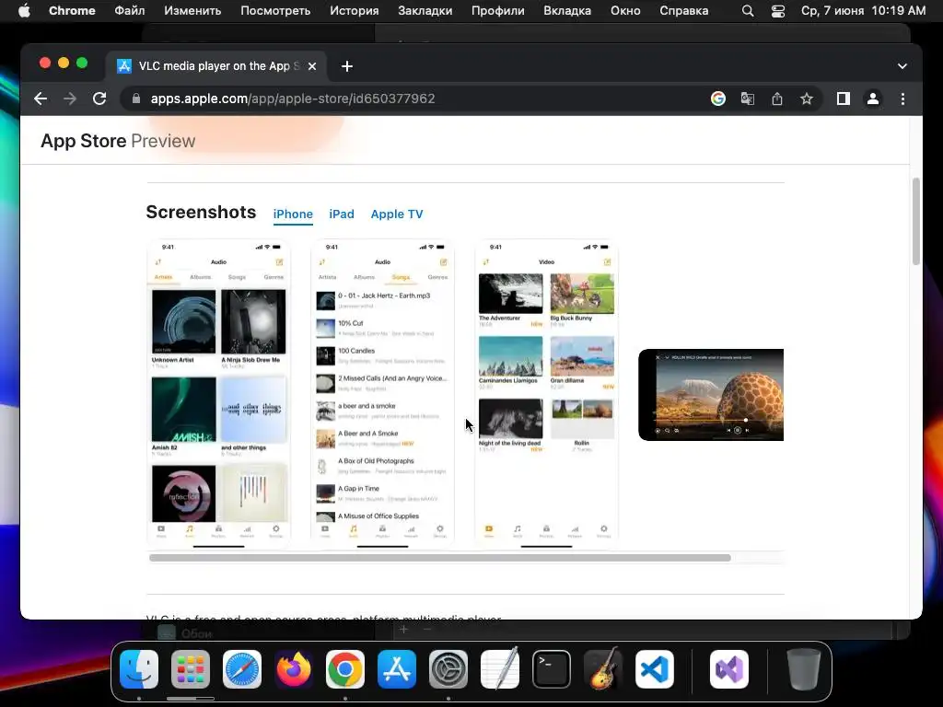Switch screenshots to Apple TV tab
This screenshot has height=707, width=943.
(x=397, y=214)
